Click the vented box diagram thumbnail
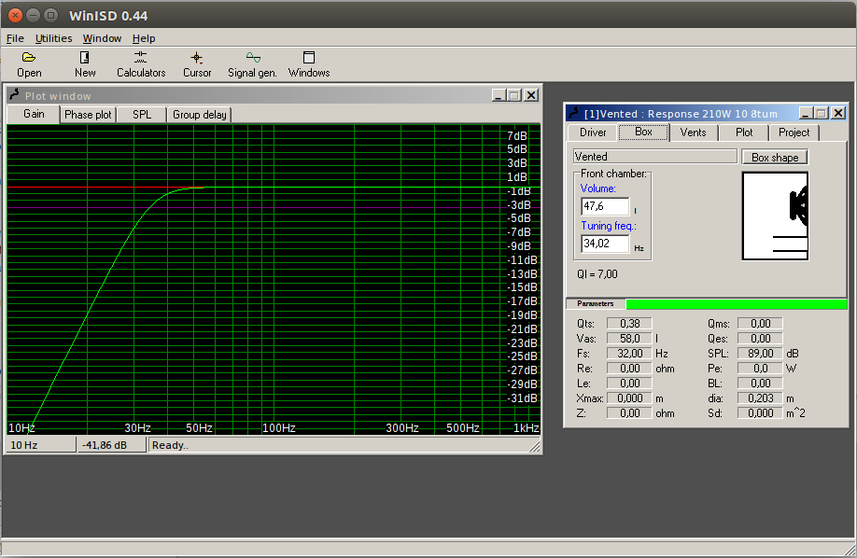 [775, 216]
